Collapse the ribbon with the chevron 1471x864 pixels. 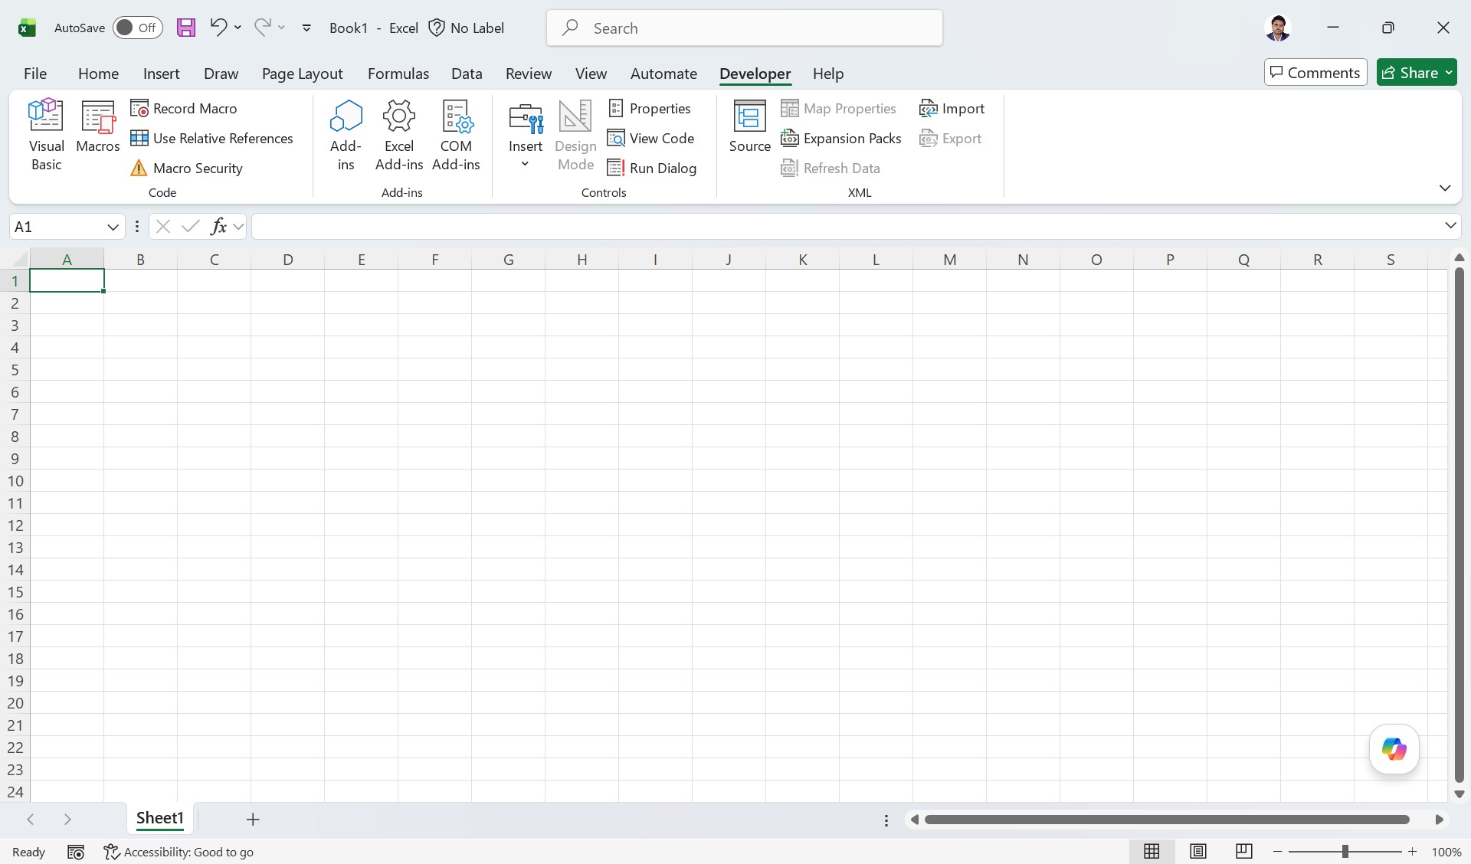pyautogui.click(x=1445, y=188)
